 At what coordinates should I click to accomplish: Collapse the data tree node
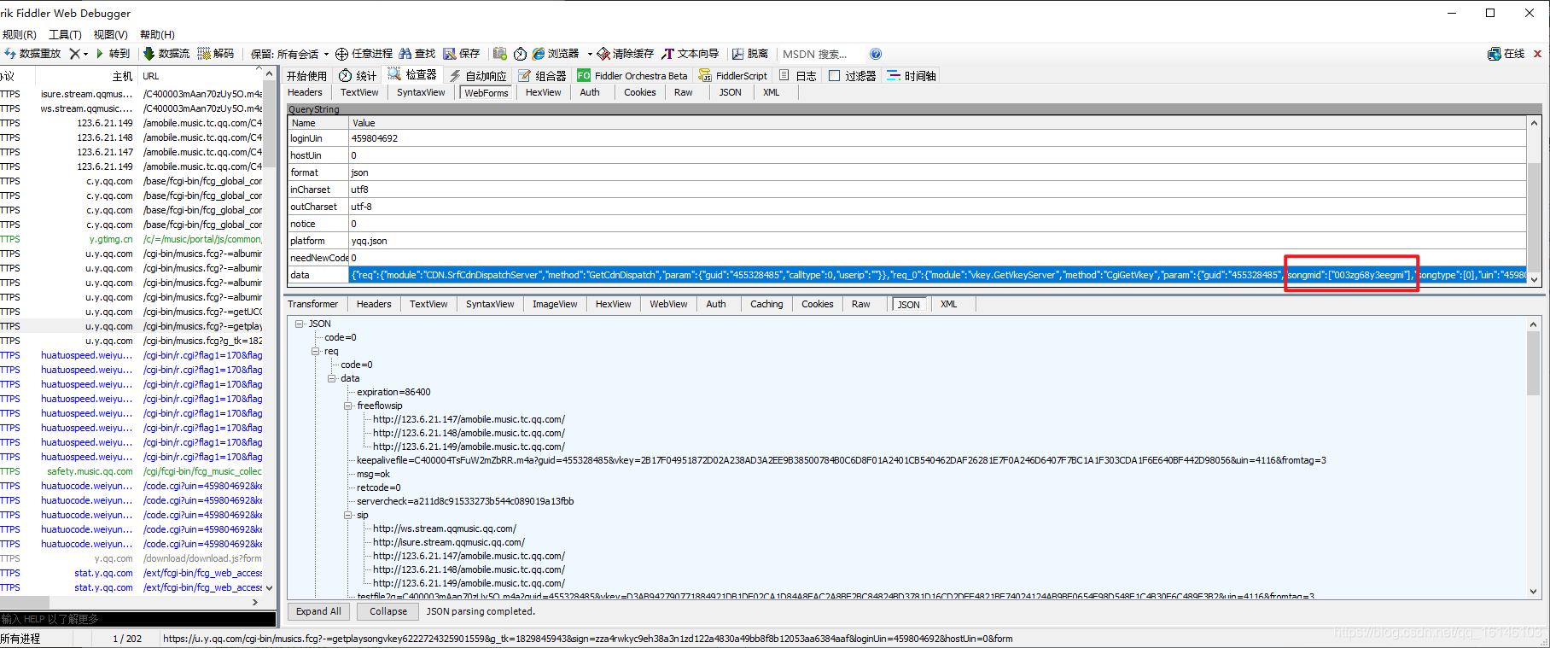click(332, 378)
